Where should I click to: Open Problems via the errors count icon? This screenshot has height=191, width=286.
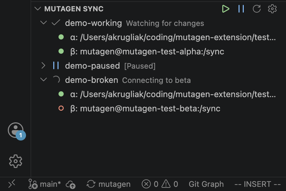click(150, 184)
